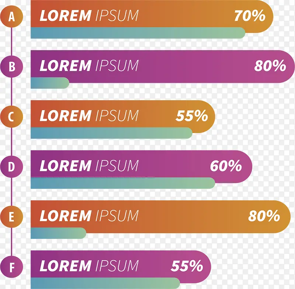Click the 70% value in bar A

click(250, 16)
